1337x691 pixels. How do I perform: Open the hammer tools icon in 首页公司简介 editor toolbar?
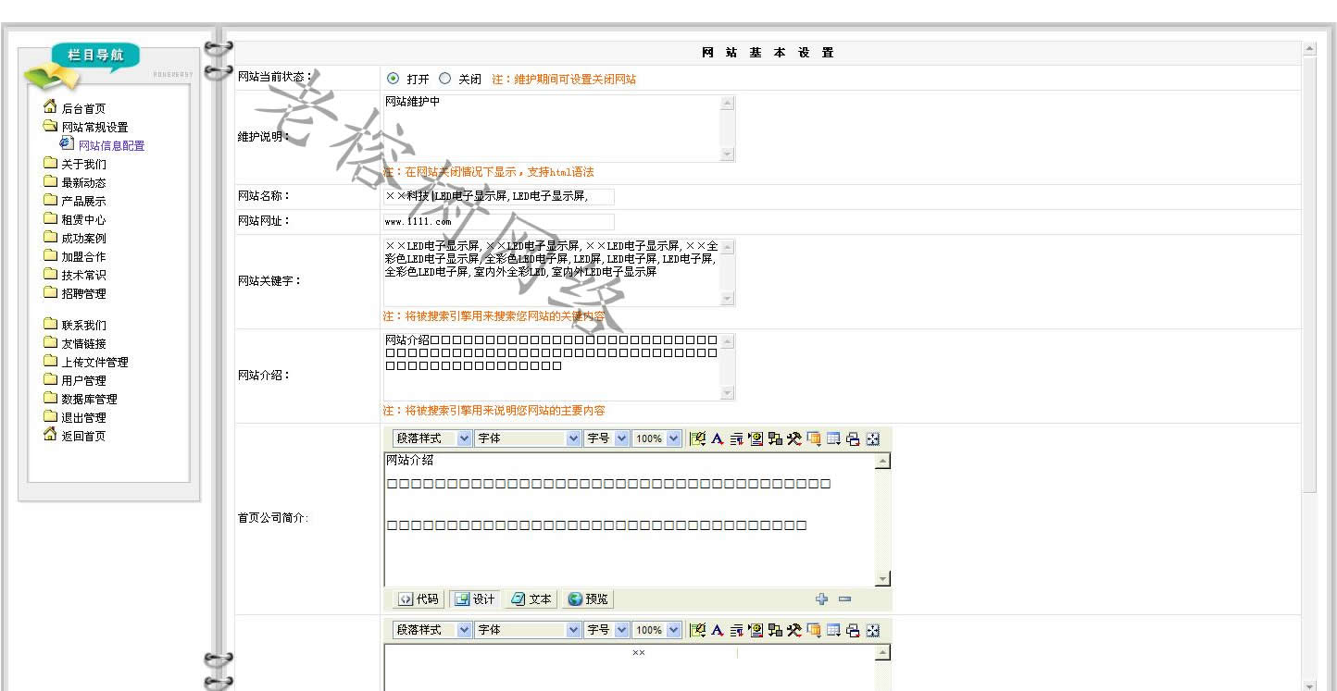click(794, 438)
